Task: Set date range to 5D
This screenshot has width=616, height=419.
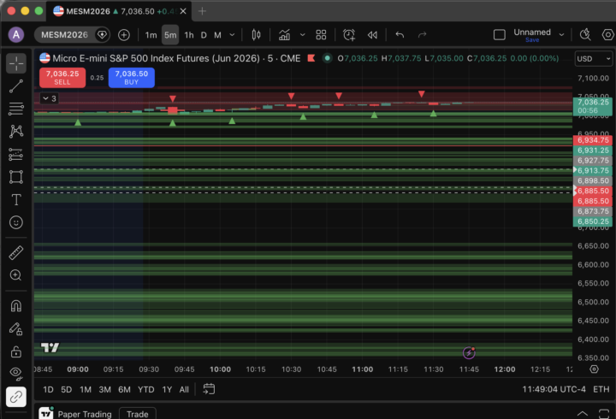Action: 67,389
